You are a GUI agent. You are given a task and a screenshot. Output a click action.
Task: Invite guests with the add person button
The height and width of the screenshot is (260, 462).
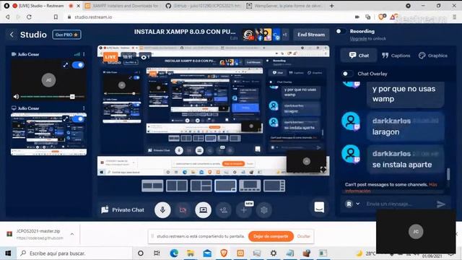pyautogui.click(x=223, y=210)
